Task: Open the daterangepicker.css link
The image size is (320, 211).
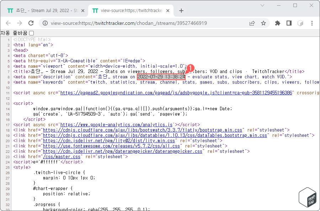Action: point(123,151)
